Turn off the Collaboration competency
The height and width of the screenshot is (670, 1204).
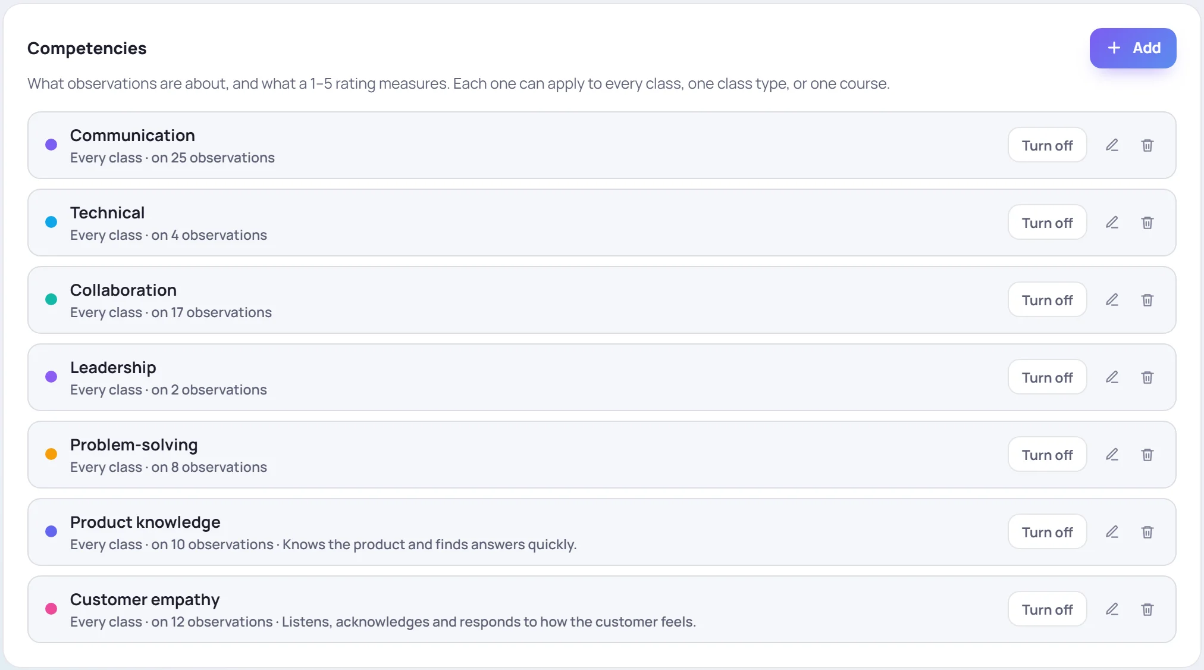tap(1047, 300)
